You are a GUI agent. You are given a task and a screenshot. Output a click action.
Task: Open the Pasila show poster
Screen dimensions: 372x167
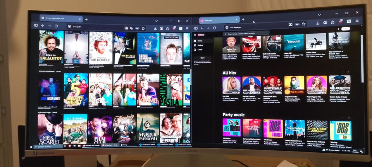click(x=171, y=89)
